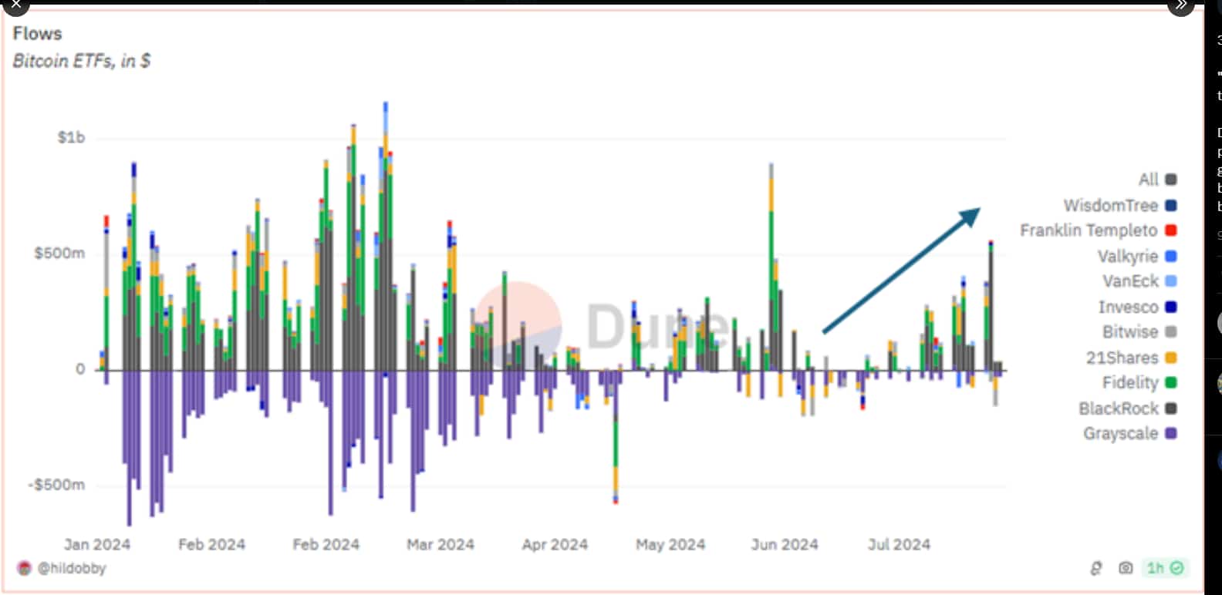The width and height of the screenshot is (1222, 595).
Task: Toggle the Valkyrie legend entry
Action: pos(1128,256)
